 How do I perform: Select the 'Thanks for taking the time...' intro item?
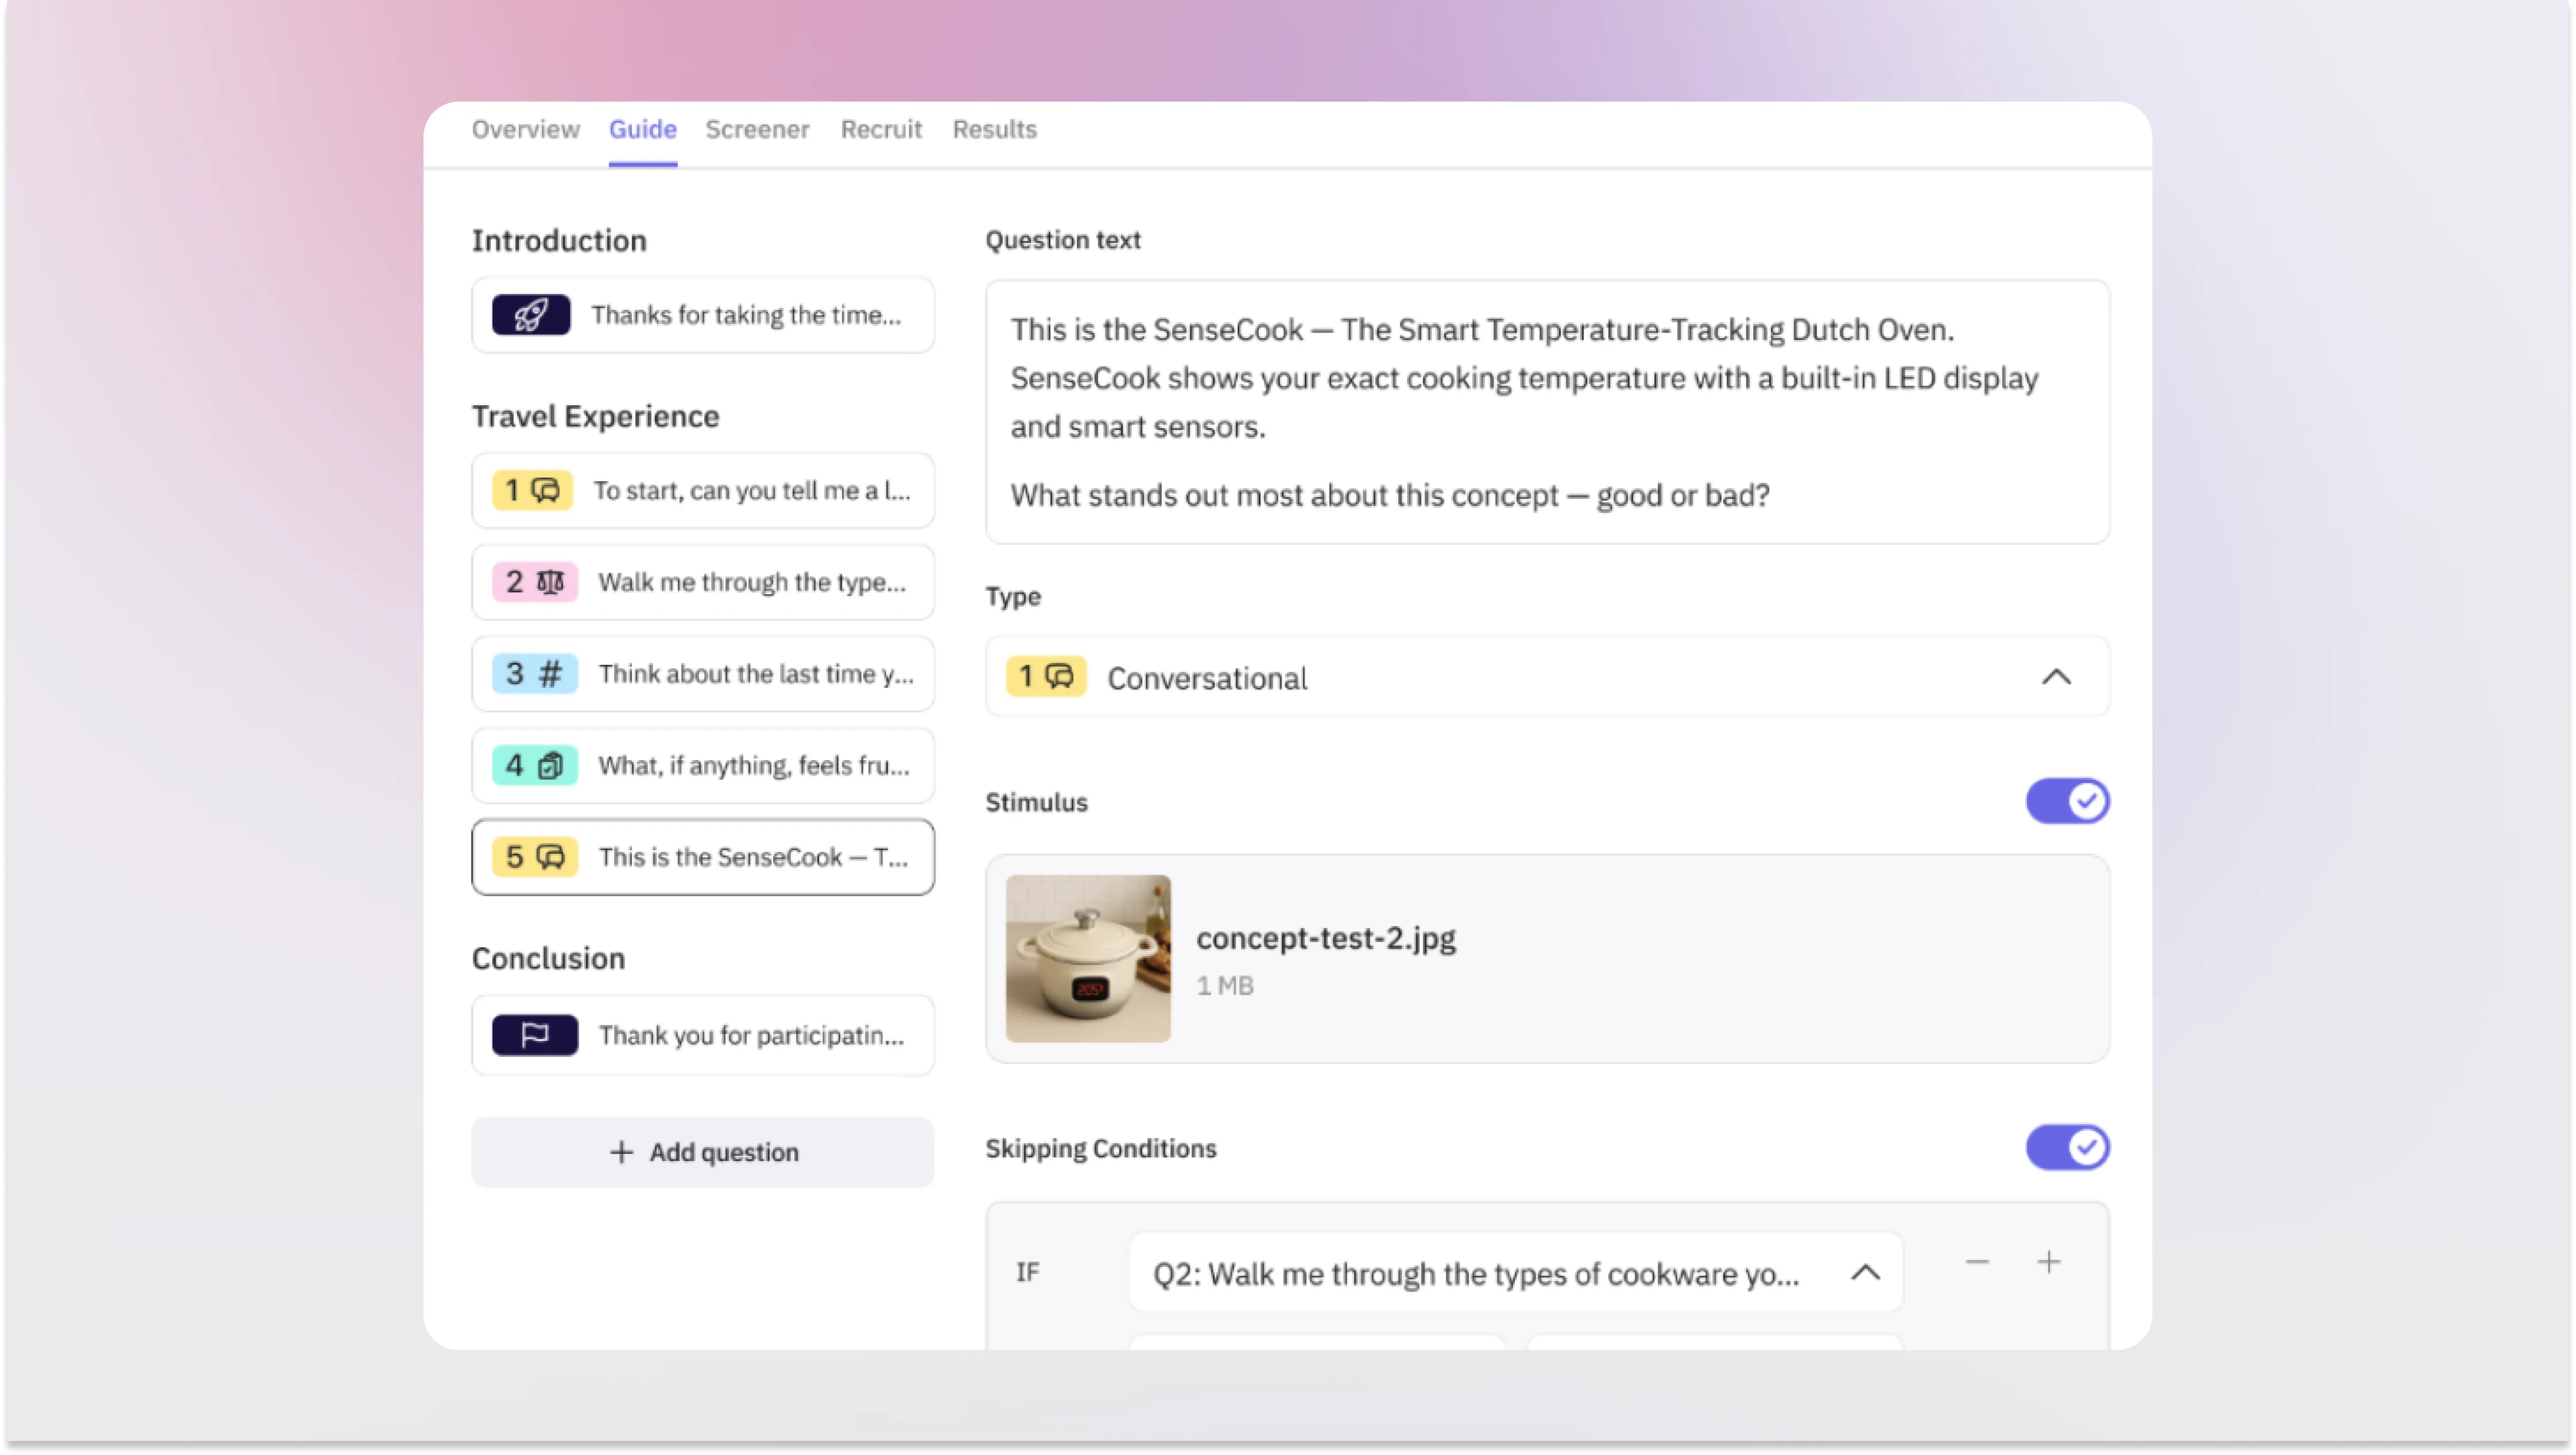(x=703, y=315)
